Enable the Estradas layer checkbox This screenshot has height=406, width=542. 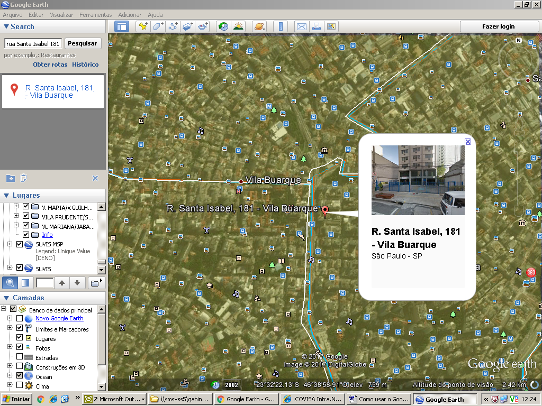coord(20,356)
